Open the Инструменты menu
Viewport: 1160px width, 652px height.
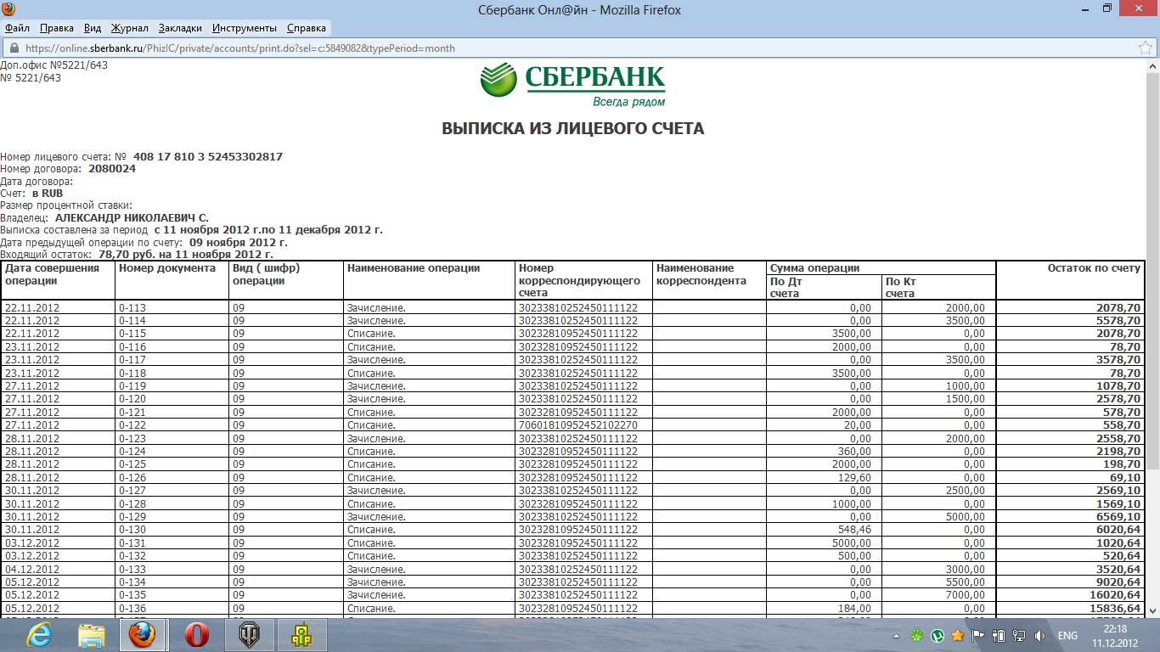click(245, 28)
